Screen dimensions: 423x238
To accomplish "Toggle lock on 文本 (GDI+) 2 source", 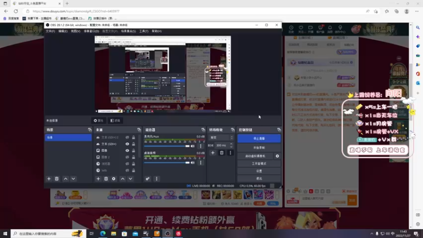I will point(133,138).
